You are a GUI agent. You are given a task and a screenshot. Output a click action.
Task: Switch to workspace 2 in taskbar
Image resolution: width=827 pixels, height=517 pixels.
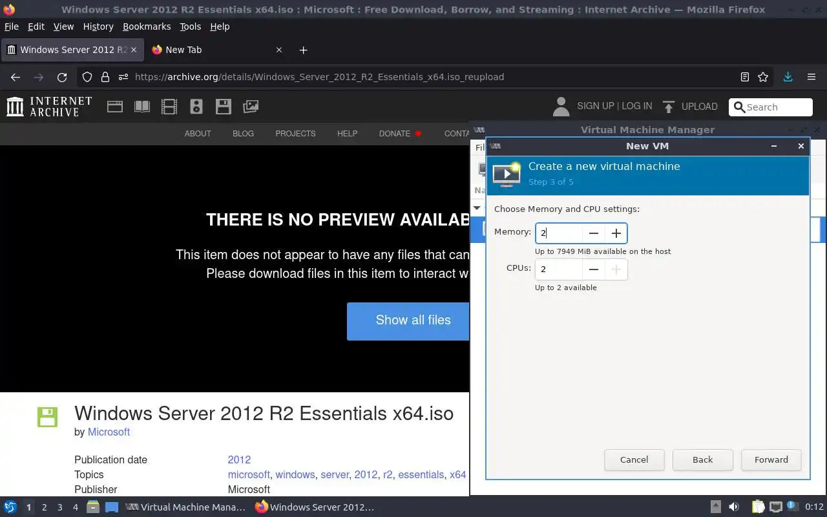[x=44, y=507]
